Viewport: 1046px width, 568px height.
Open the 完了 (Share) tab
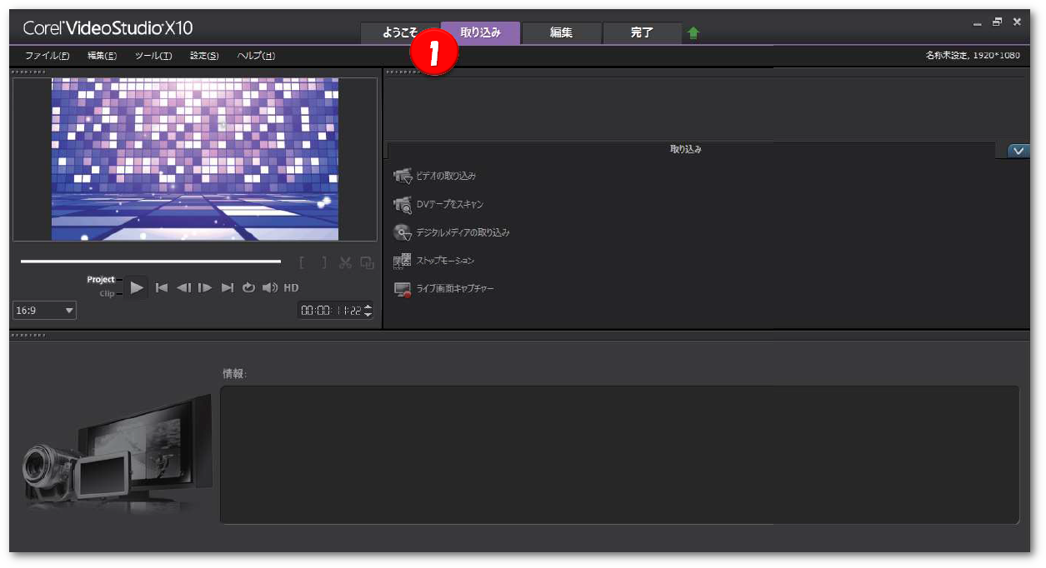point(642,33)
